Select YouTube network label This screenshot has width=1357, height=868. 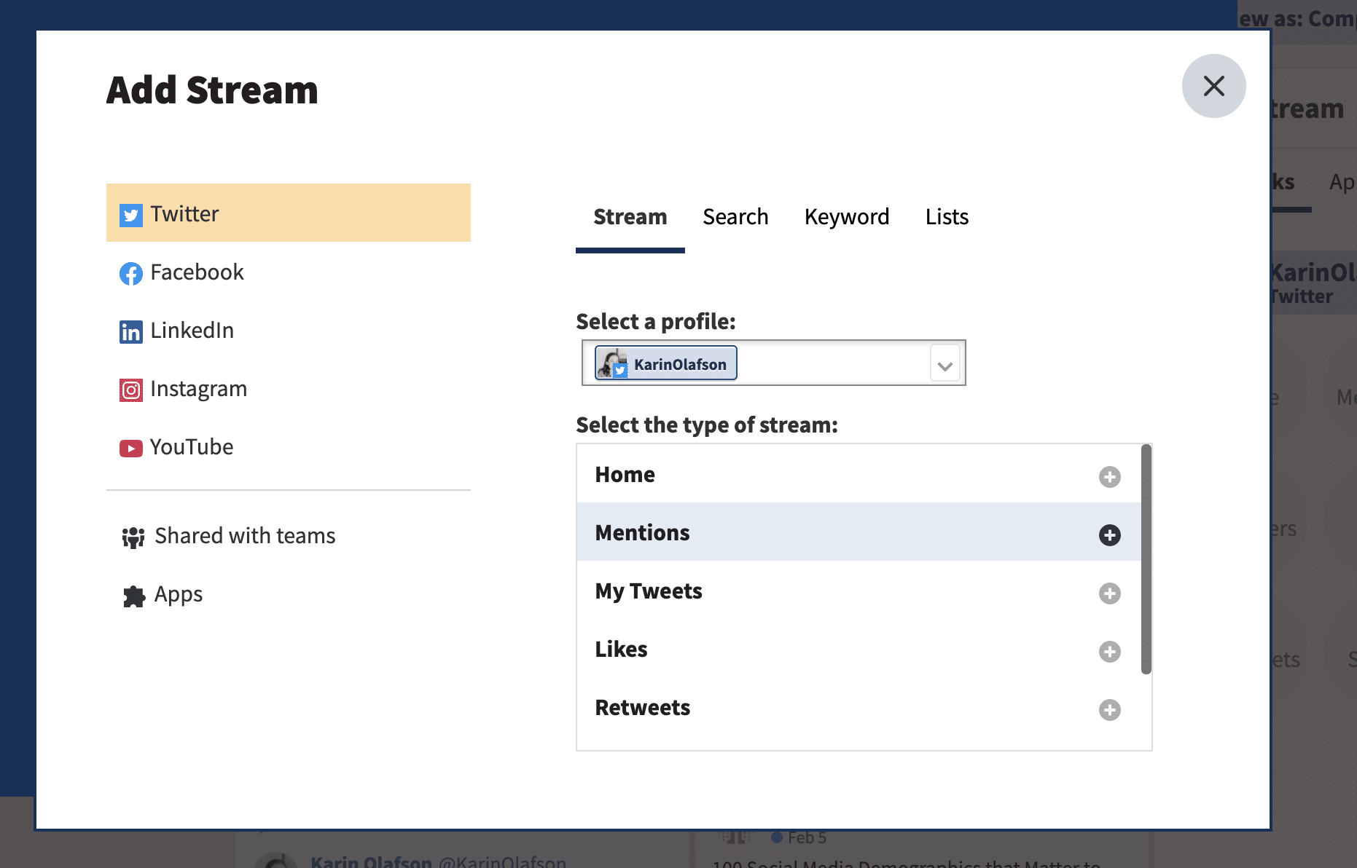coord(192,447)
